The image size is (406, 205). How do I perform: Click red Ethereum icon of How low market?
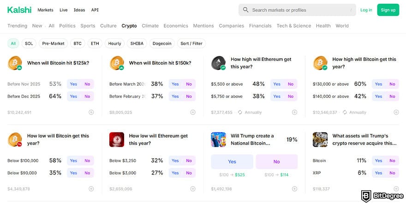[x=117, y=139]
